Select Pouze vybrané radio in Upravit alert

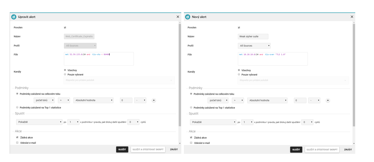[65, 74]
